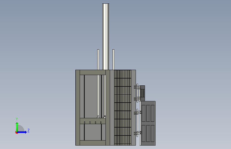231x149 pixels.
Task: Click the green Y axis arrow of the triad
Action: click(17, 127)
